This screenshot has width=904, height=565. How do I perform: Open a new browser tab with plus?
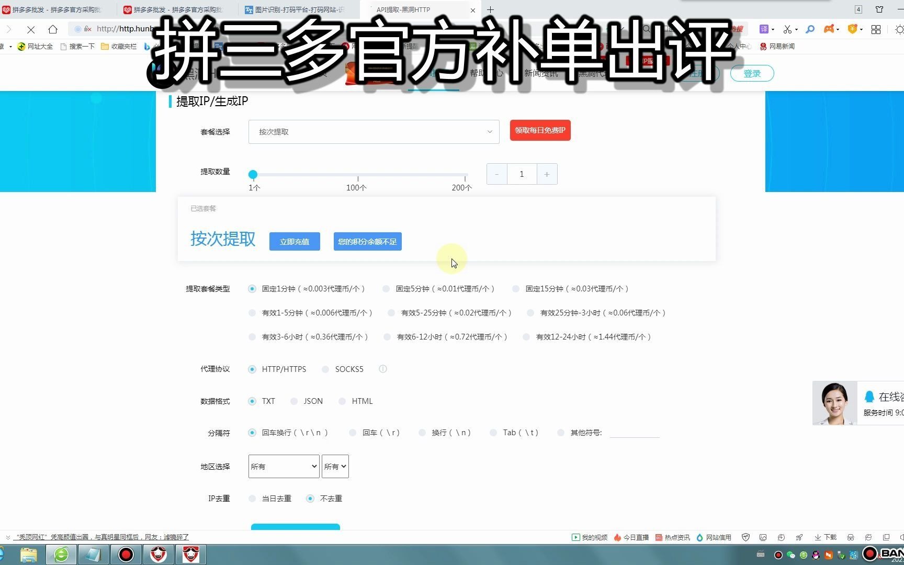[x=490, y=10]
